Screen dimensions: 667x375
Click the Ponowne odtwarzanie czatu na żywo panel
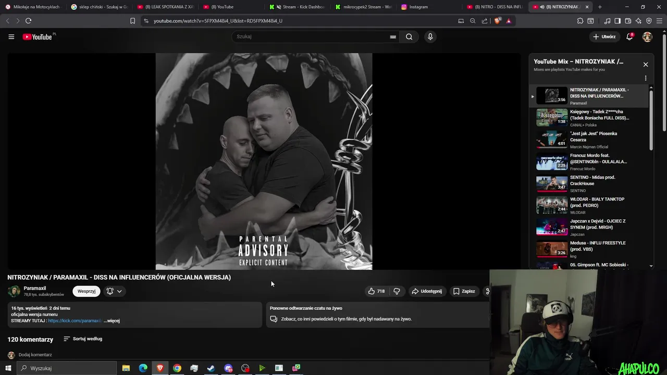pos(378,314)
